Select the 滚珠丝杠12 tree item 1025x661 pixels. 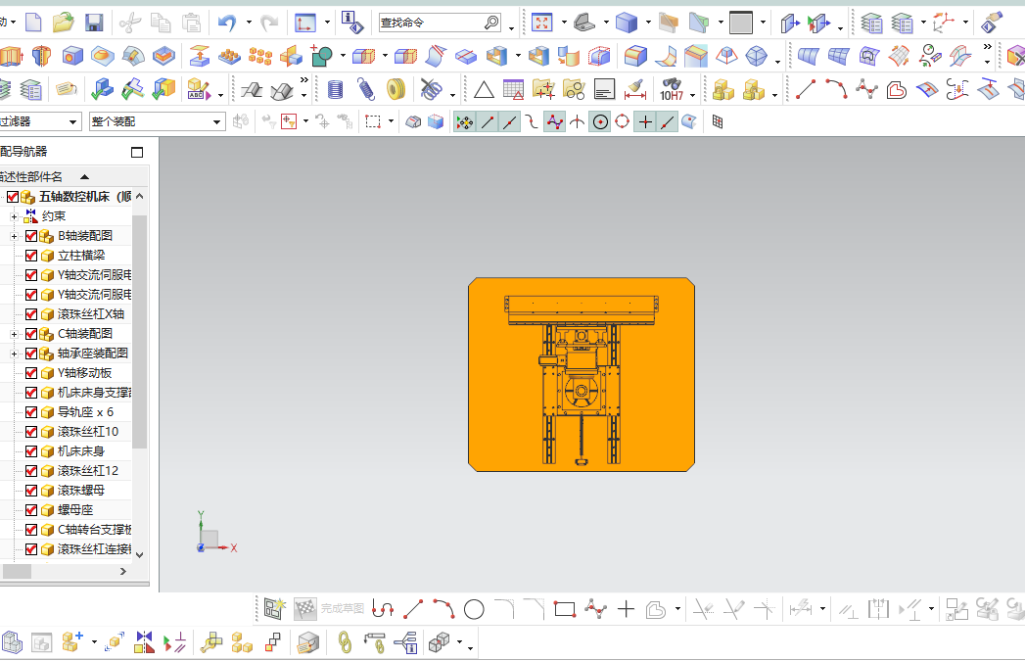pyautogui.click(x=87, y=471)
